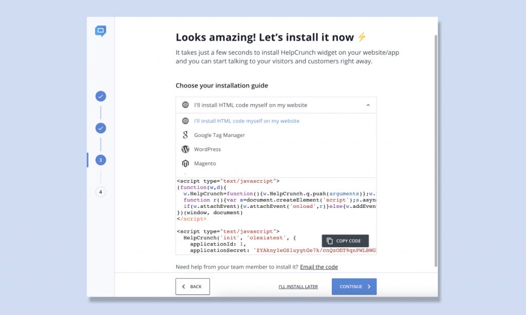This screenshot has height=315, width=526.
Task: Copy the installation code
Action: coord(345,241)
